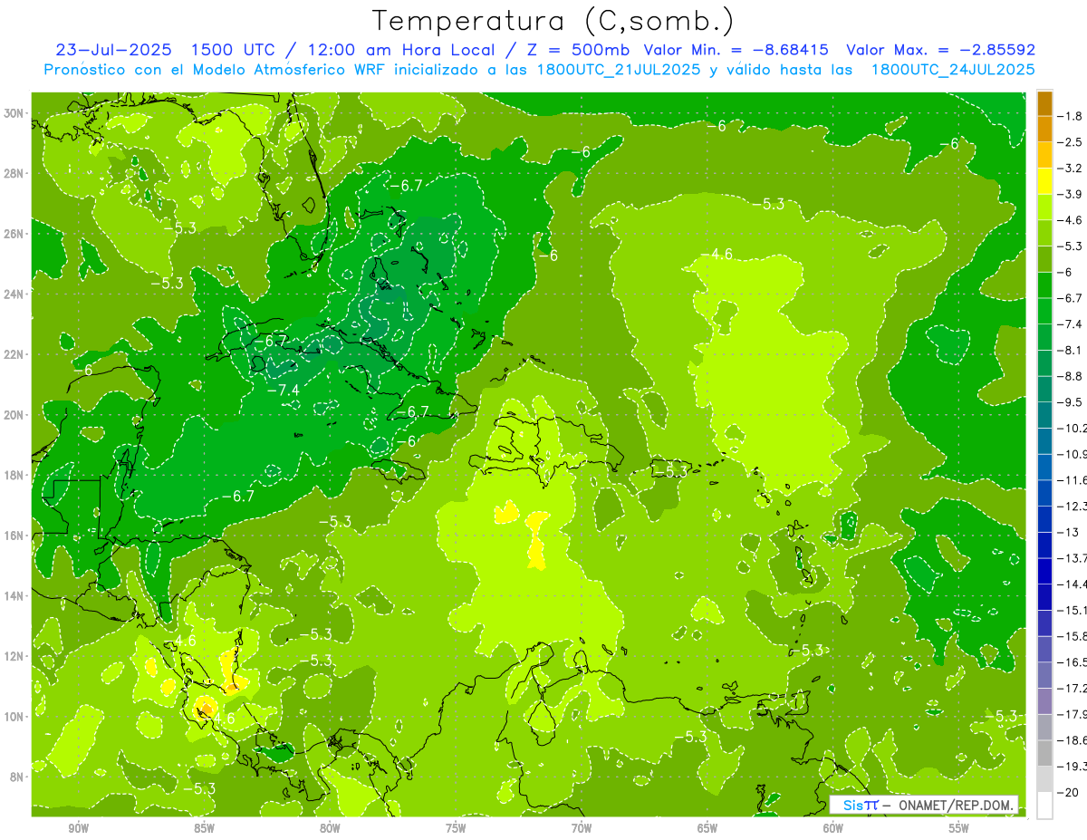The height and width of the screenshot is (840, 1087).
Task: Click the '85W' longitude axis label
Action: [204, 828]
